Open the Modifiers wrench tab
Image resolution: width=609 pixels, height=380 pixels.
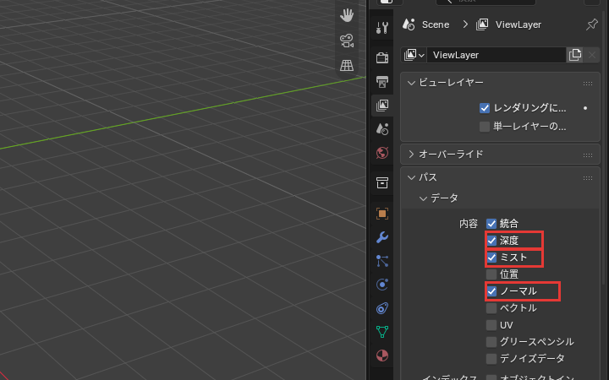point(382,237)
